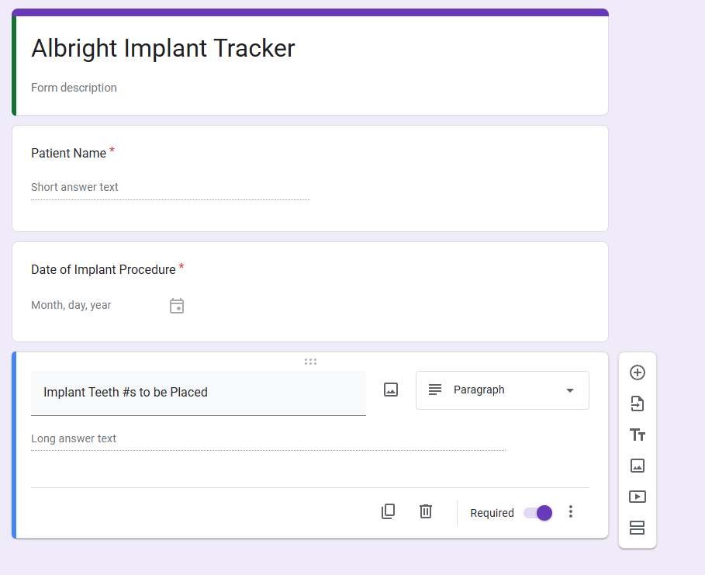Click the Paragraph dropdown arrow
Screen dimensions: 705x575
(x=570, y=390)
